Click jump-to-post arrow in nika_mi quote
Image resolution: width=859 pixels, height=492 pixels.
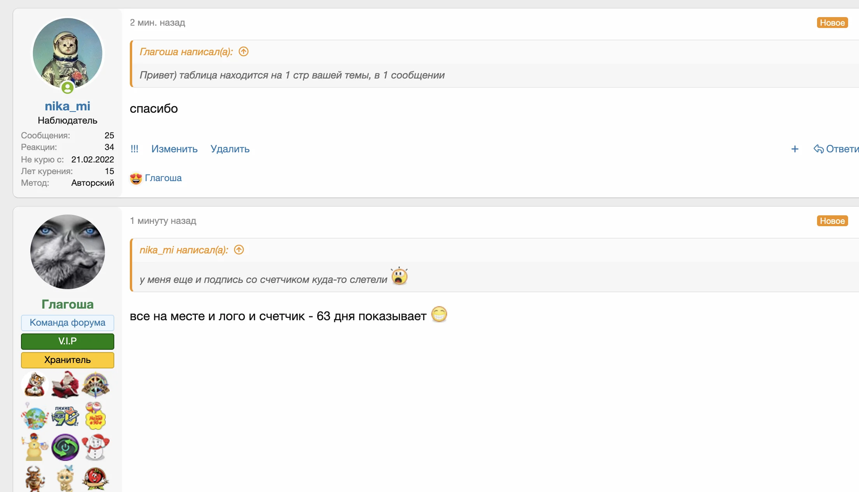click(239, 249)
